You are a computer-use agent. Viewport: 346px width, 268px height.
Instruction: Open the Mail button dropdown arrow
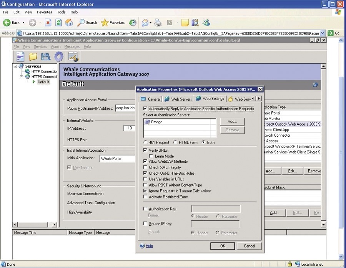[150, 23]
